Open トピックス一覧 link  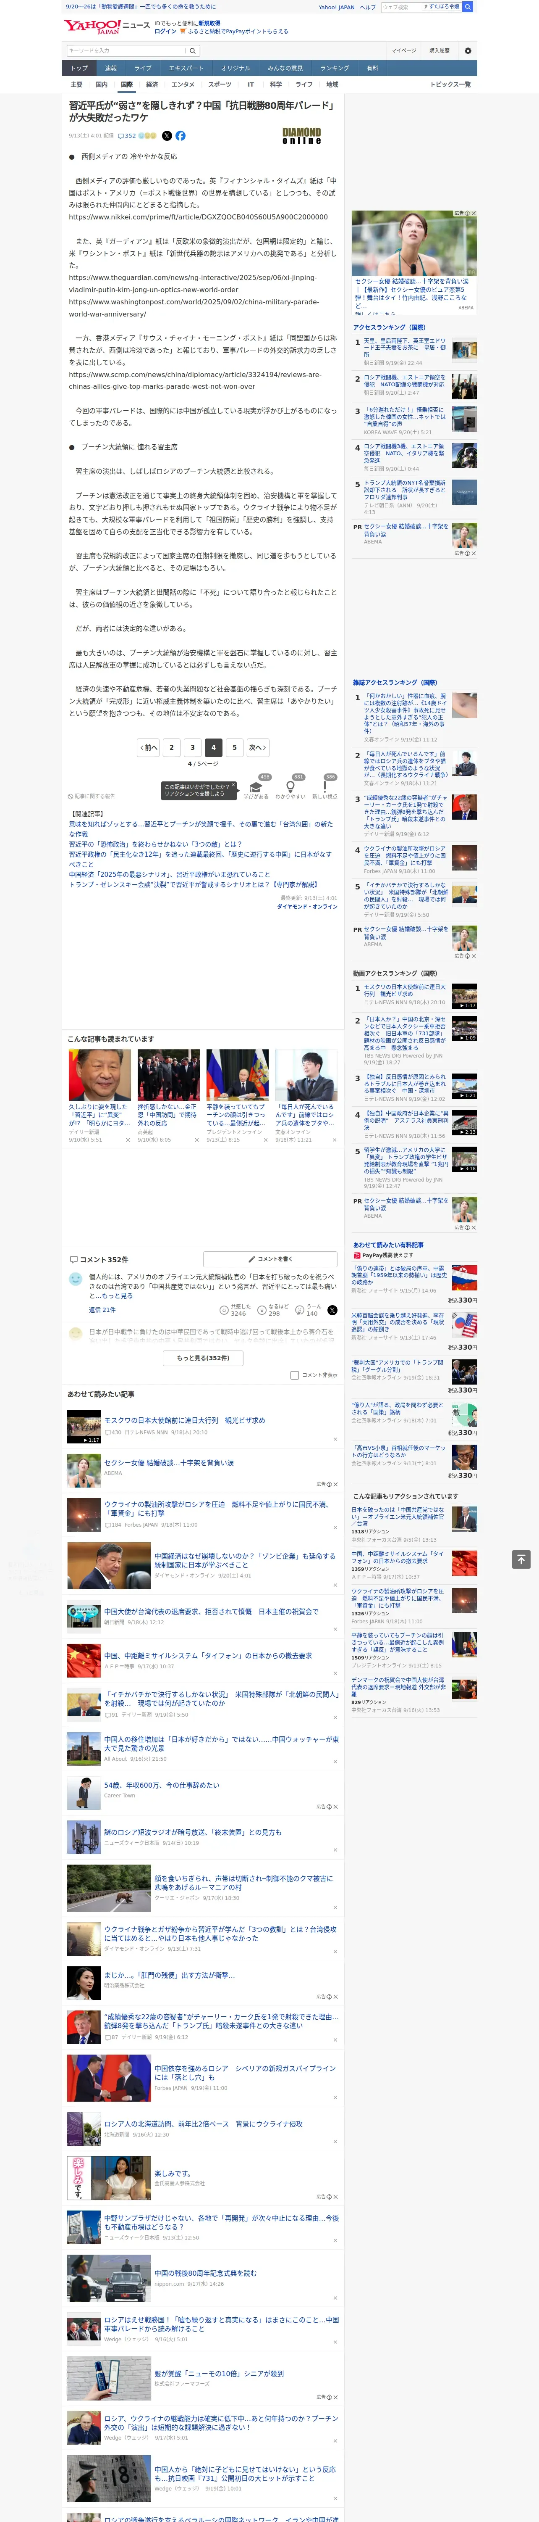pyautogui.click(x=450, y=84)
